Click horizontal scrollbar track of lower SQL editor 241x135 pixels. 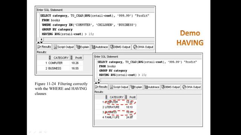[151, 80]
